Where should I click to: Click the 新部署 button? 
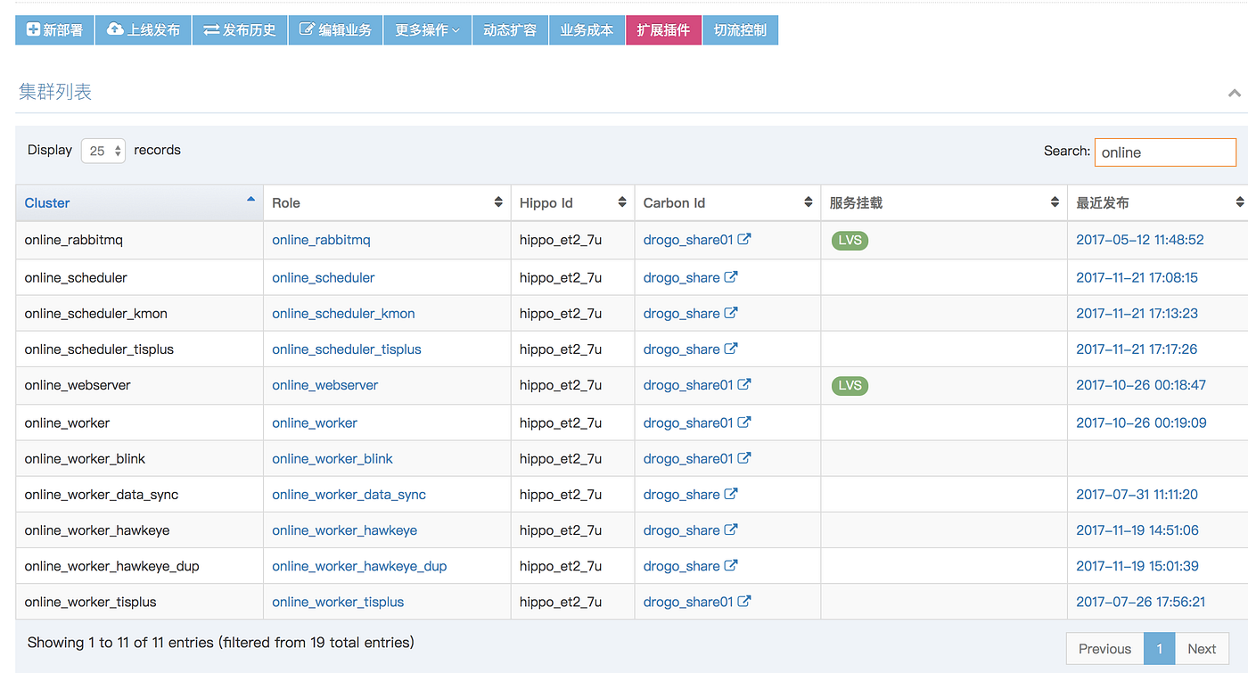[54, 29]
